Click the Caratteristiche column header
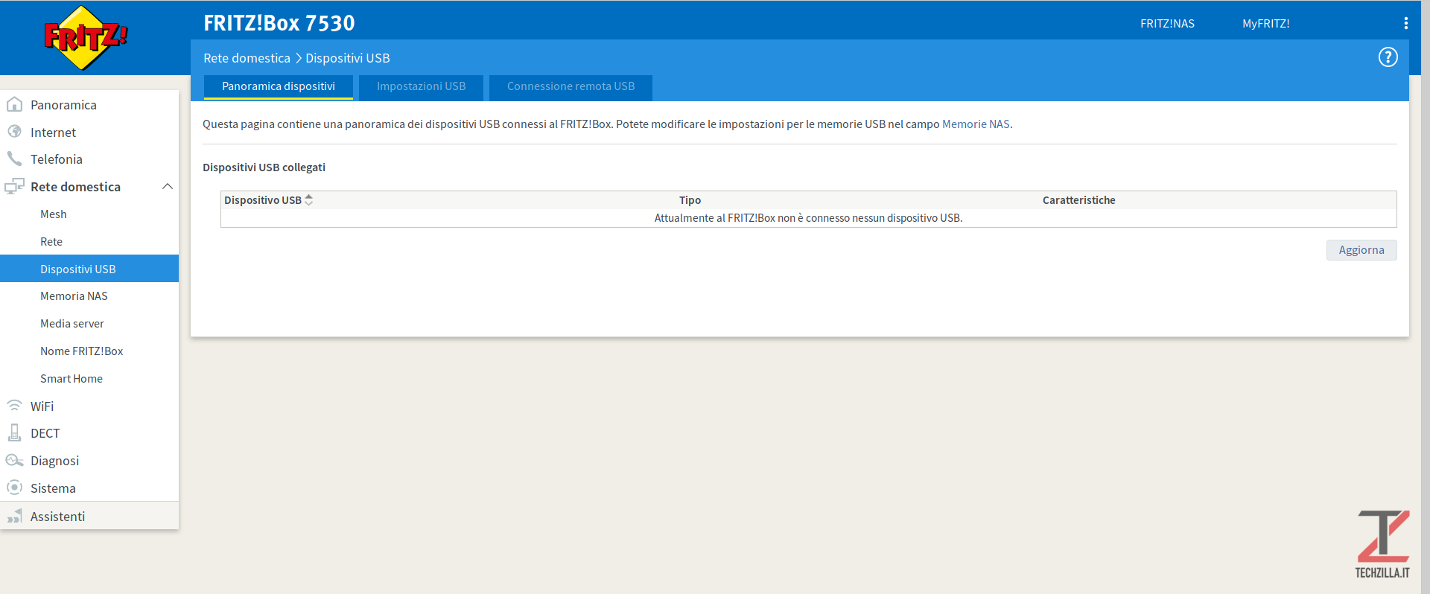Screen dimensions: 1430x594 tap(1078, 199)
